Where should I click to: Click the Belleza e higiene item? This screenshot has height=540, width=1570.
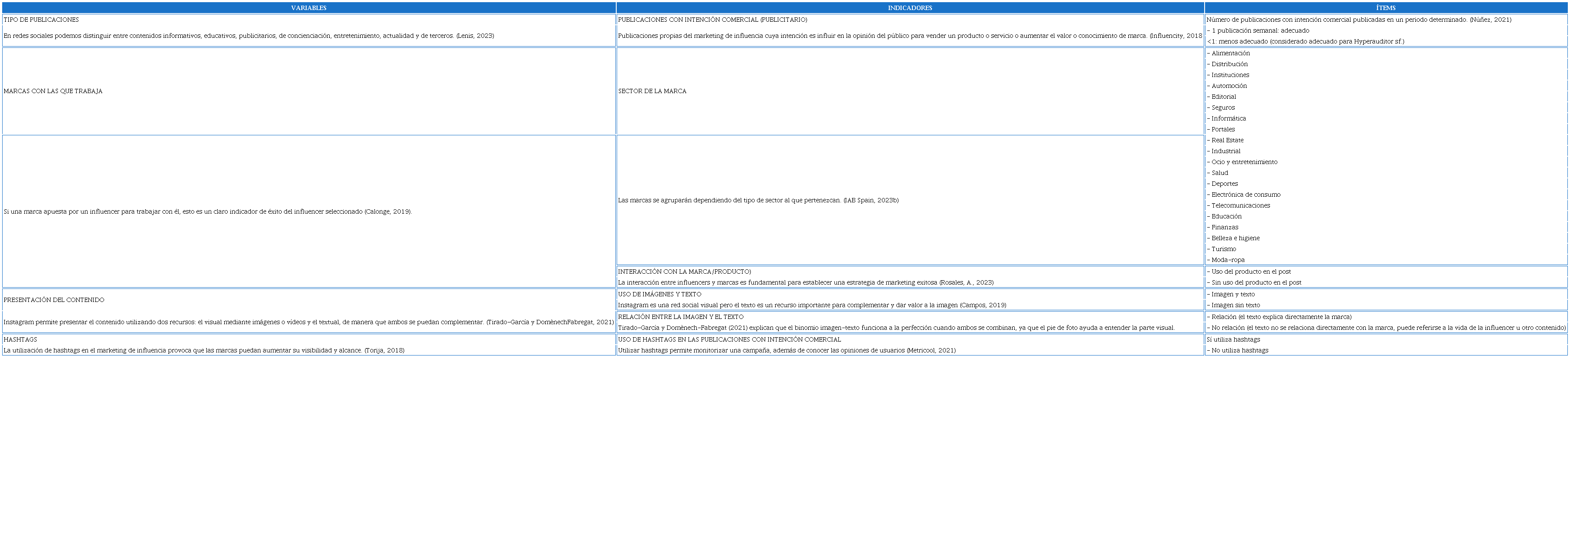1235,238
